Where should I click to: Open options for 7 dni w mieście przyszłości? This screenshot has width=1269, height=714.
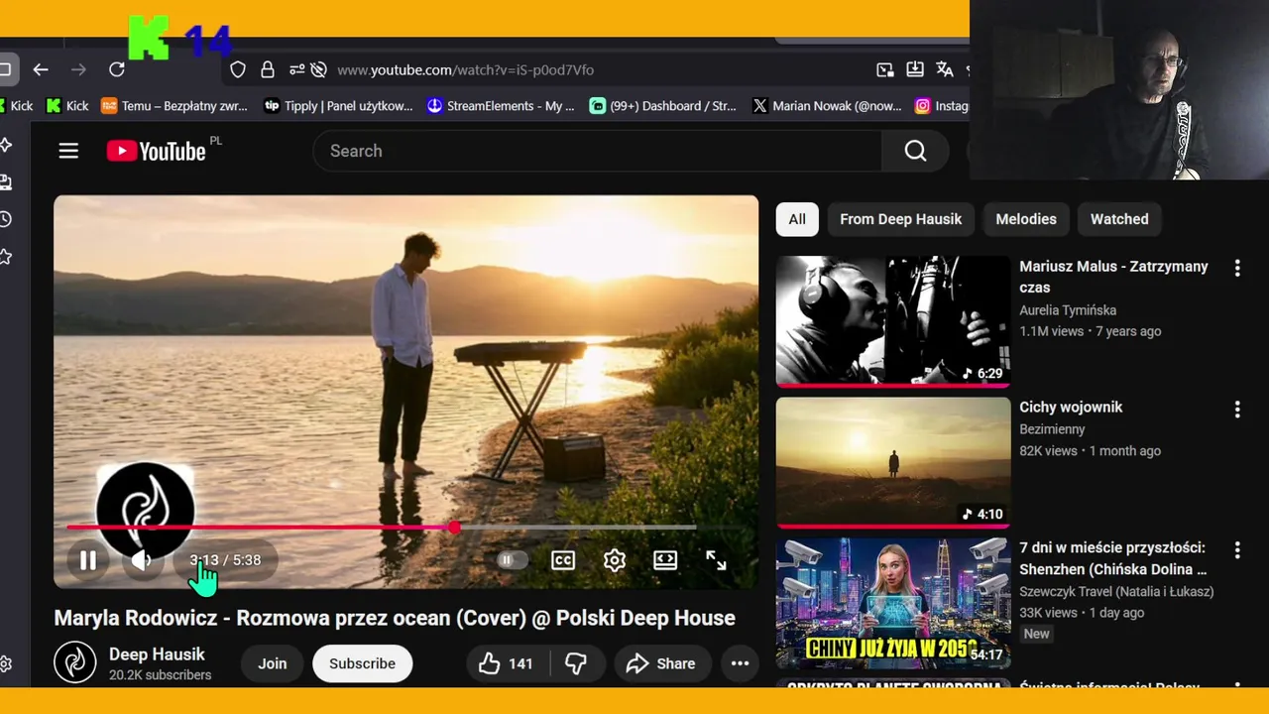coord(1236,549)
